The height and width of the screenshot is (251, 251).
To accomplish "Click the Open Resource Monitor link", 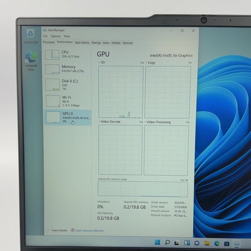I will point(89,230).
